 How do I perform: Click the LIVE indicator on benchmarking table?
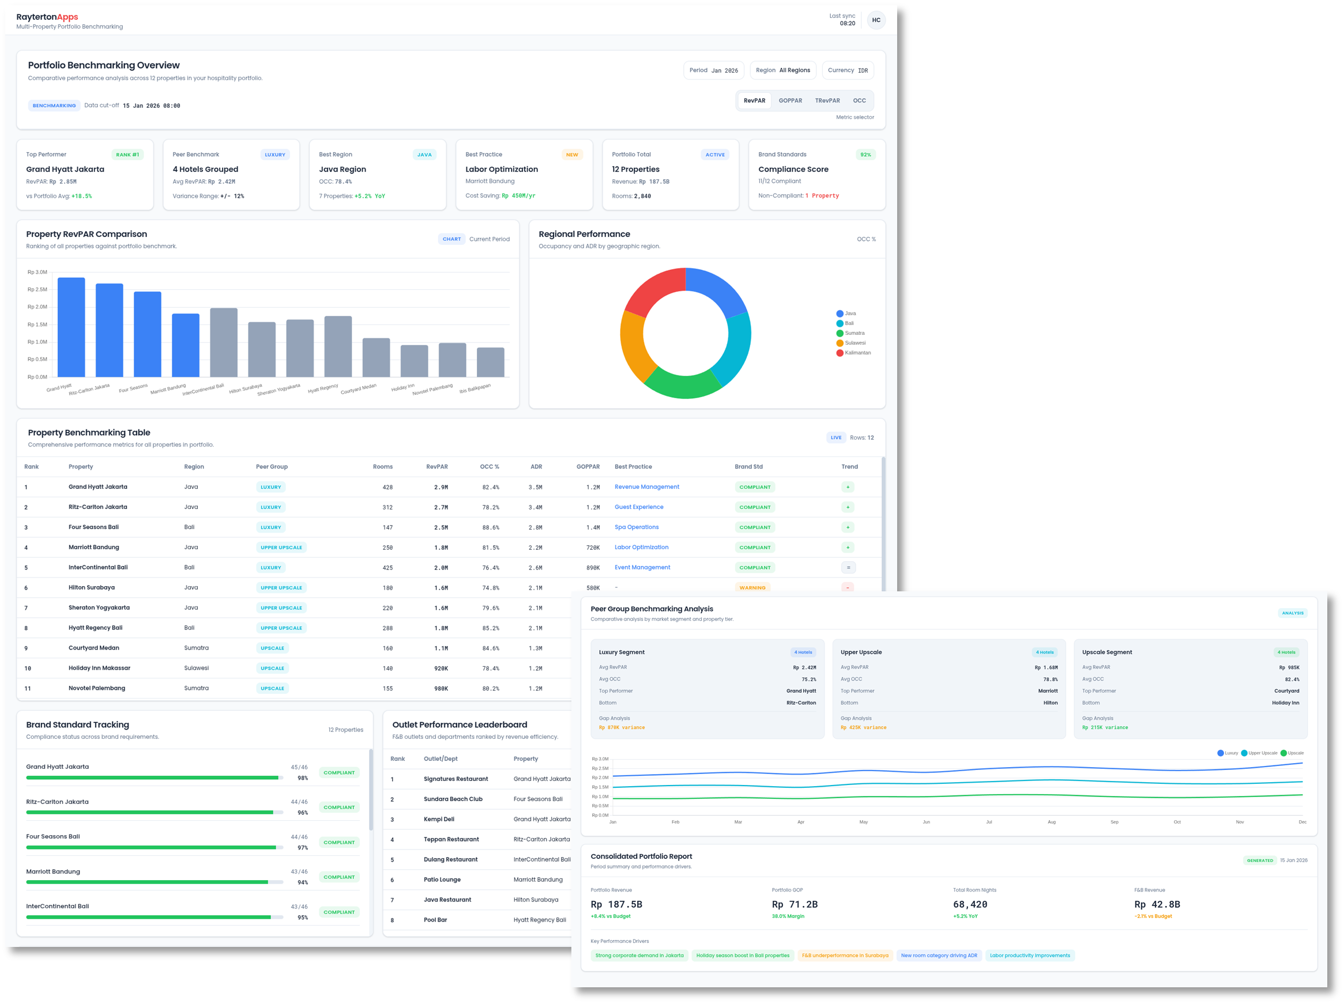pos(836,437)
